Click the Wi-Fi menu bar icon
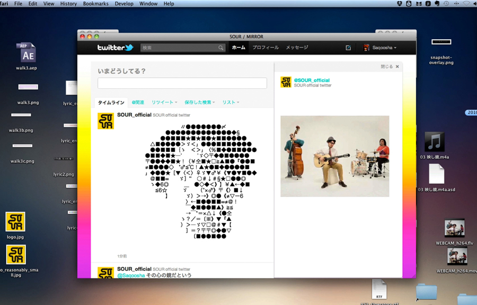 click(x=466, y=4)
